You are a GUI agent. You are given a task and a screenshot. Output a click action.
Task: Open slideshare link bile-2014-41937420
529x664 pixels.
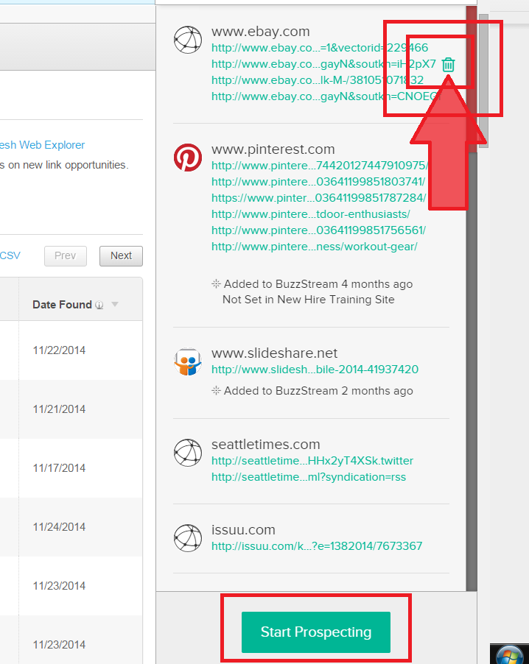point(315,370)
